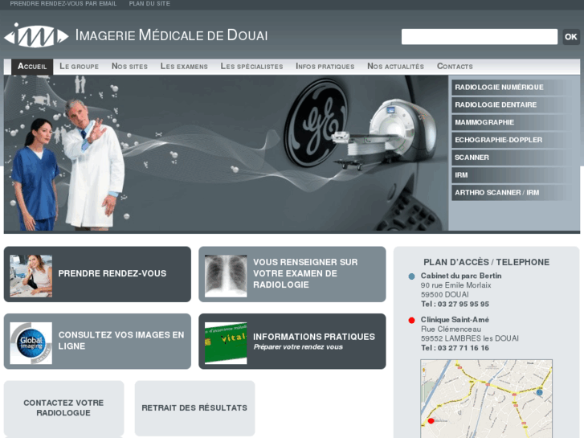Screen dimensions: 584x438
Task: Click the IMD logo icon
Action: [x=36, y=35]
